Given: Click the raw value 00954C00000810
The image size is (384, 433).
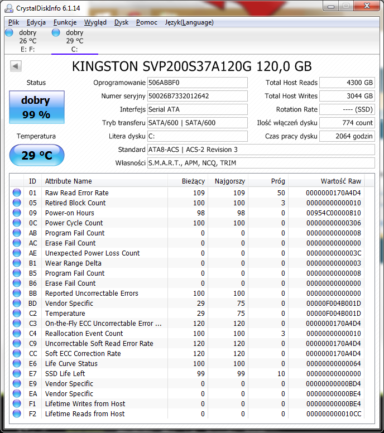Looking at the screenshot, I should (333, 213).
